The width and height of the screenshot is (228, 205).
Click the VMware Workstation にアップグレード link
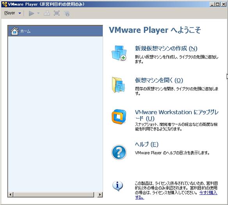click(x=177, y=115)
